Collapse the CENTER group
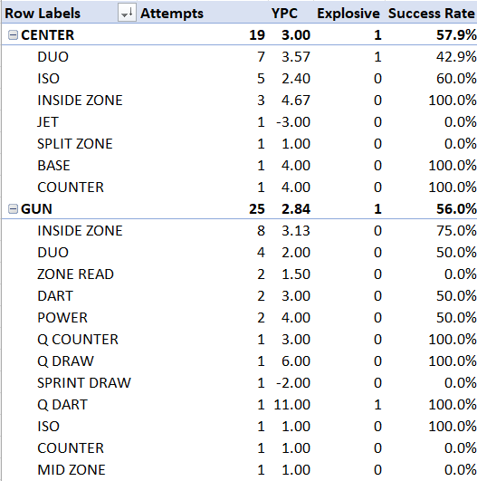 point(13,35)
